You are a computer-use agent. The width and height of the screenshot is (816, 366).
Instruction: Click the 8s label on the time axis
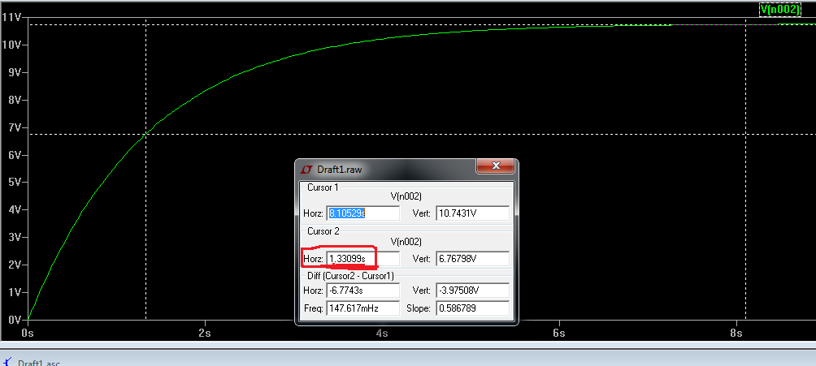[736, 333]
